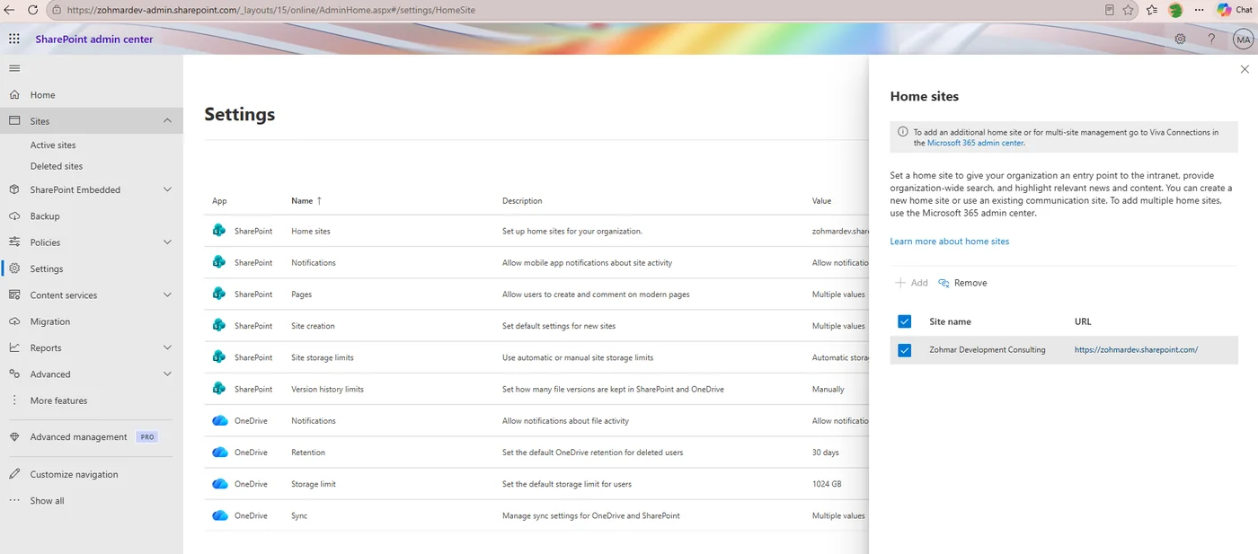Screen dimensions: 1258x554
Task: Click the Remove button in Home sites
Action: tap(962, 283)
